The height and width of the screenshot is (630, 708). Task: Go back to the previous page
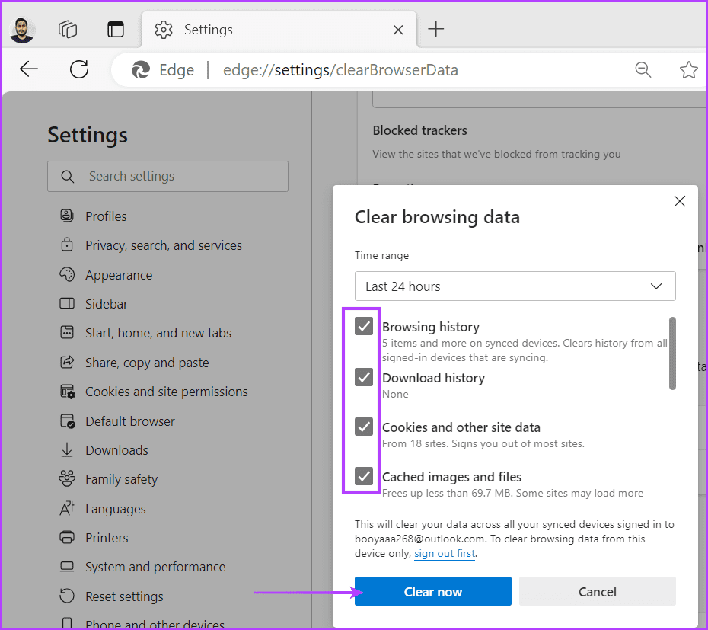pos(29,69)
